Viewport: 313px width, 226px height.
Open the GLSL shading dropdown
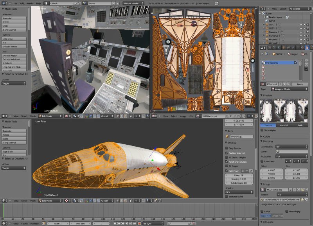click(x=239, y=192)
